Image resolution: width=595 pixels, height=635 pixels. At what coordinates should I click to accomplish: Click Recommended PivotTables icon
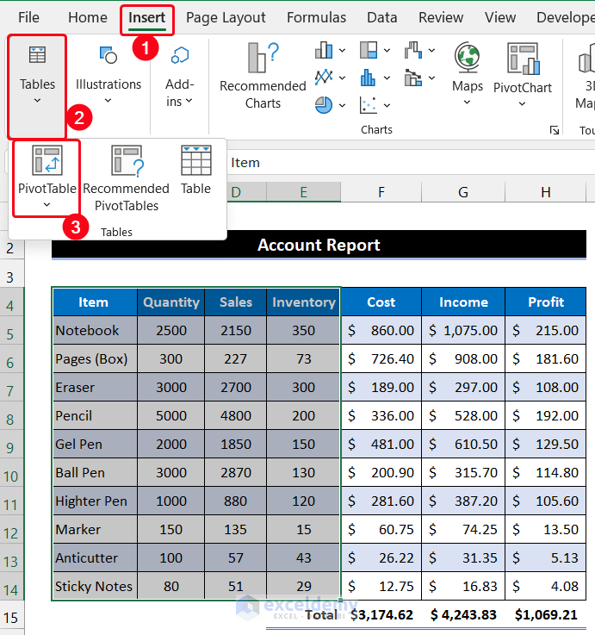click(127, 161)
